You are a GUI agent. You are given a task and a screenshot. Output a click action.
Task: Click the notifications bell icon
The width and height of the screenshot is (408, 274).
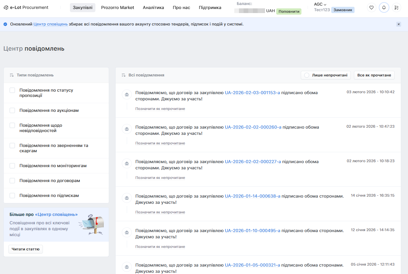tap(384, 7)
